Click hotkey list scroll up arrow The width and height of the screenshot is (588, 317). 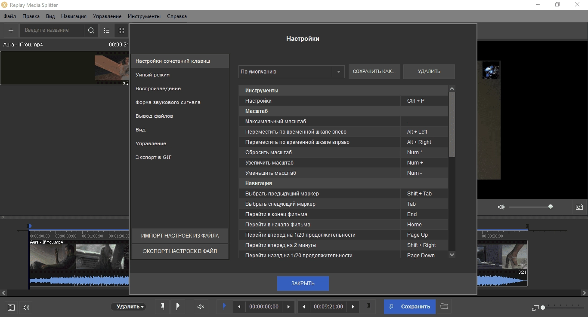coord(452,89)
